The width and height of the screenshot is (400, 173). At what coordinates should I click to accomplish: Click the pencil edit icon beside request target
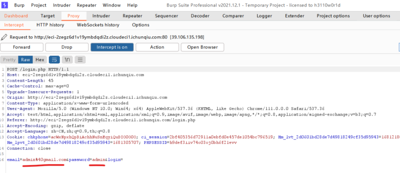pyautogui.click(x=4, y=37)
